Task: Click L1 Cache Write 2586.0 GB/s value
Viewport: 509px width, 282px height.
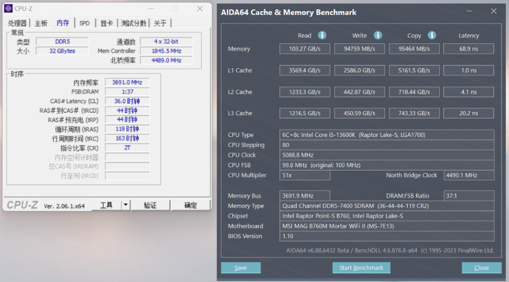Action: click(x=359, y=70)
